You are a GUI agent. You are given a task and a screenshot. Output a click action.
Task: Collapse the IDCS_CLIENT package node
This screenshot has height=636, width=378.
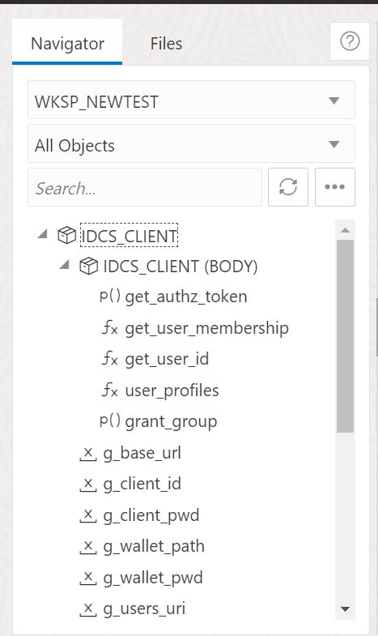click(43, 234)
